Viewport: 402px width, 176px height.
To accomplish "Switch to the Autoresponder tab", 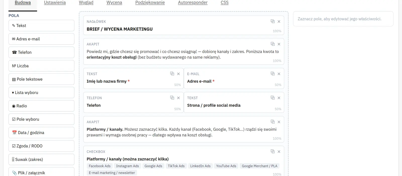I will [x=193, y=3].
